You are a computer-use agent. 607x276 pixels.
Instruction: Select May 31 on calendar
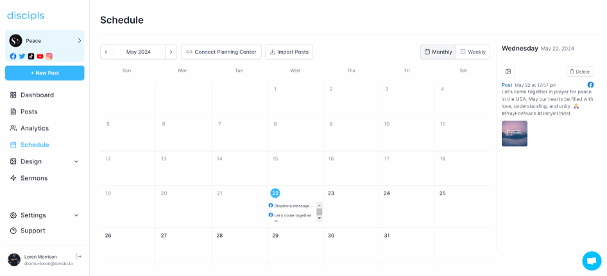point(387,236)
